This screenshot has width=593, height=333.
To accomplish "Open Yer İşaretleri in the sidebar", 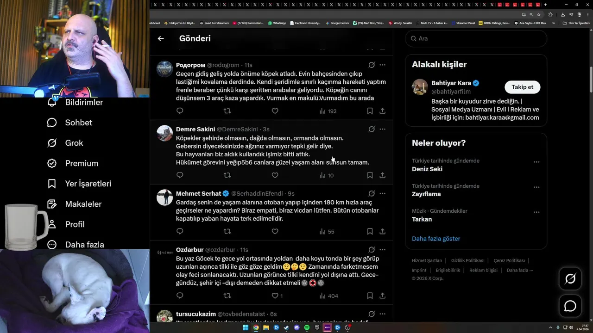I will click(79, 184).
